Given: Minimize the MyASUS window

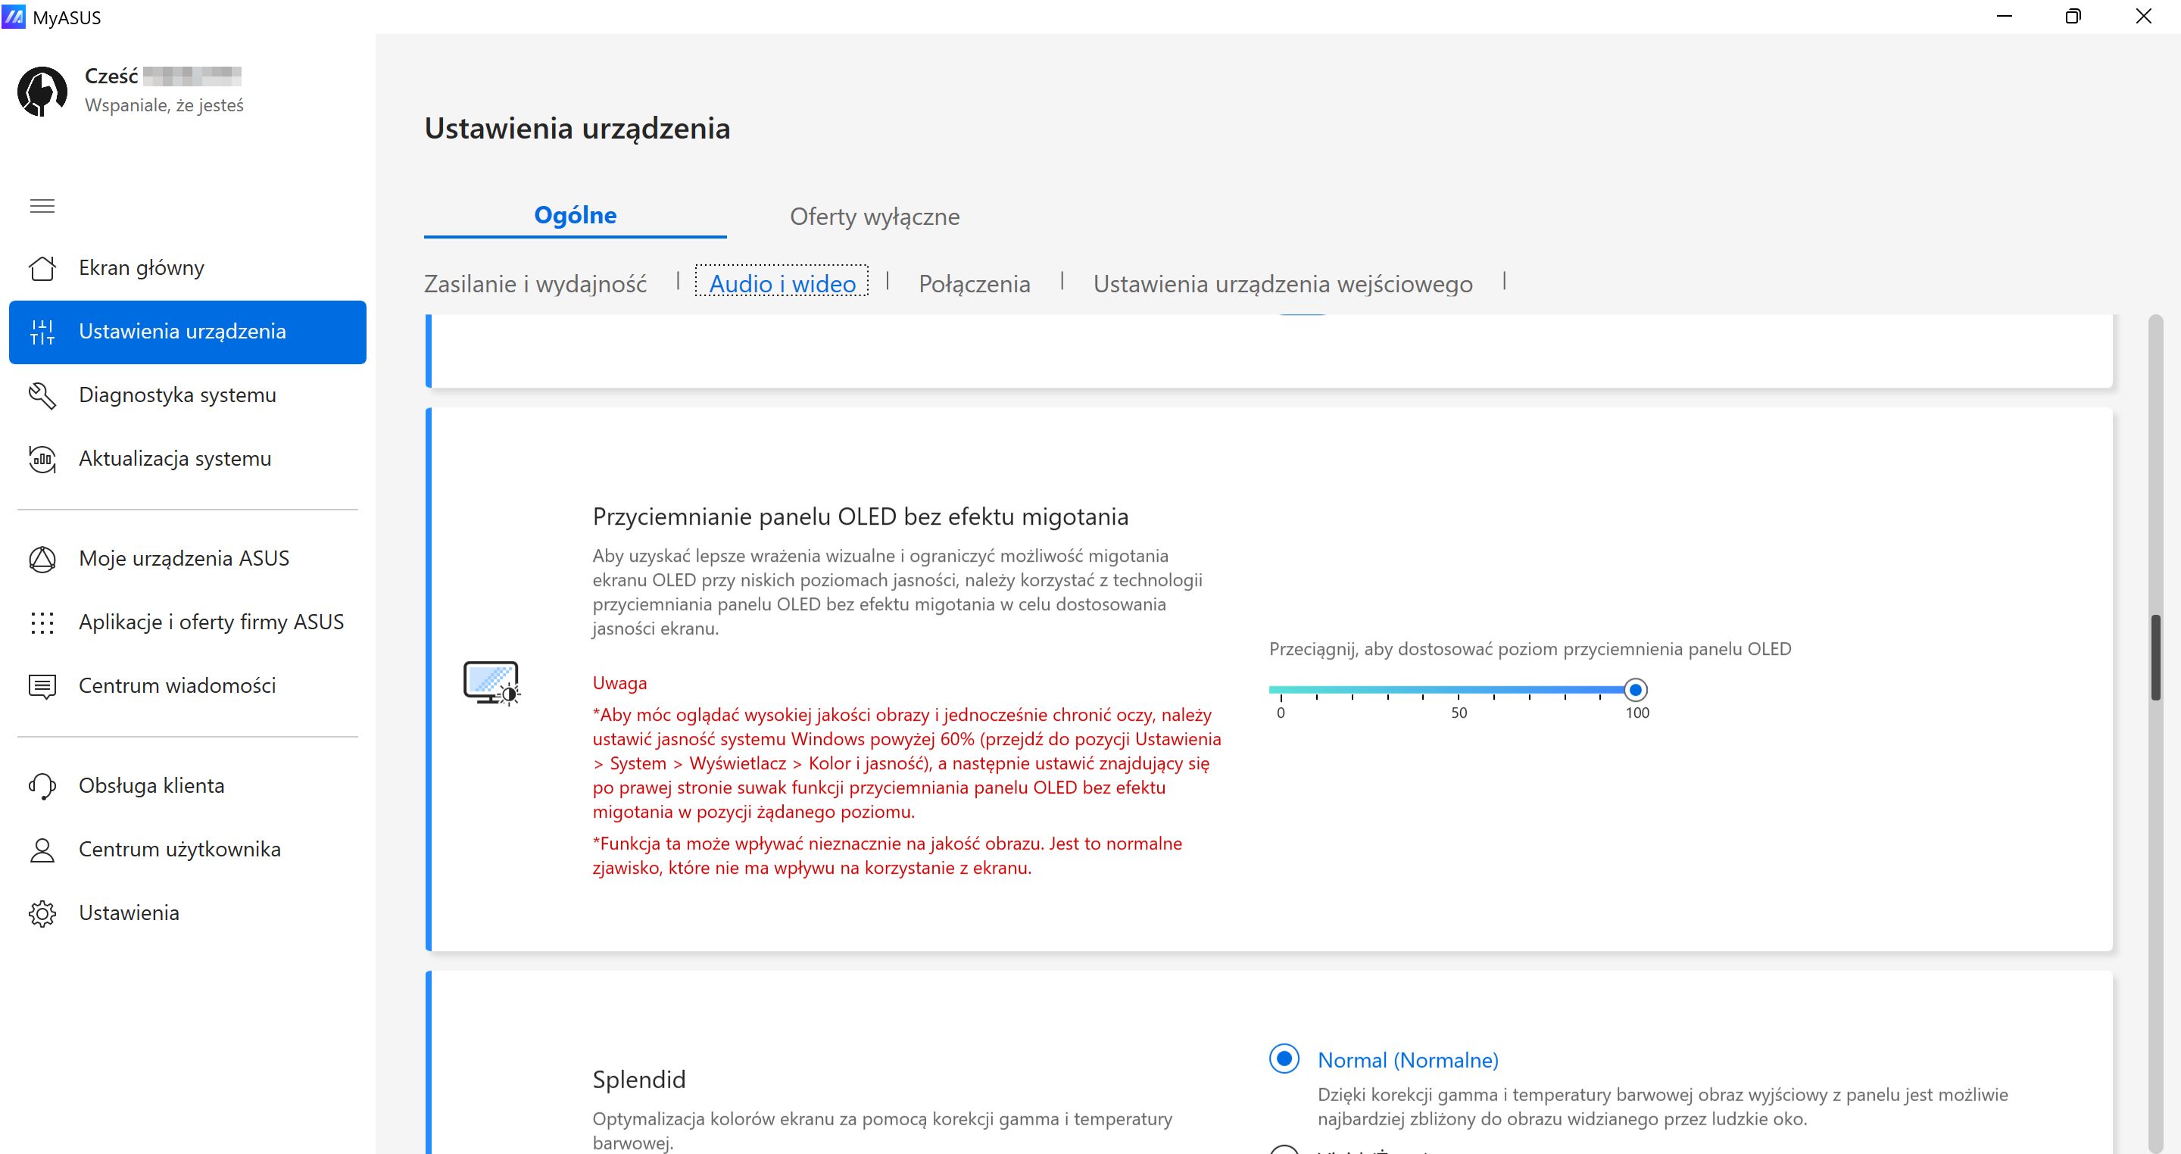Looking at the screenshot, I should coord(2004,16).
